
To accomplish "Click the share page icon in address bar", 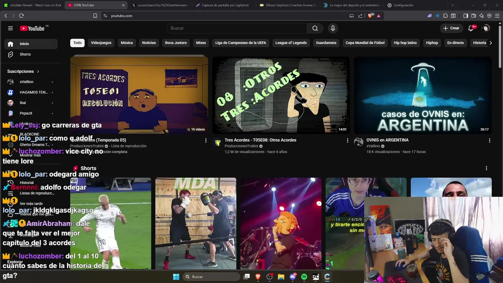I will click(x=360, y=16).
